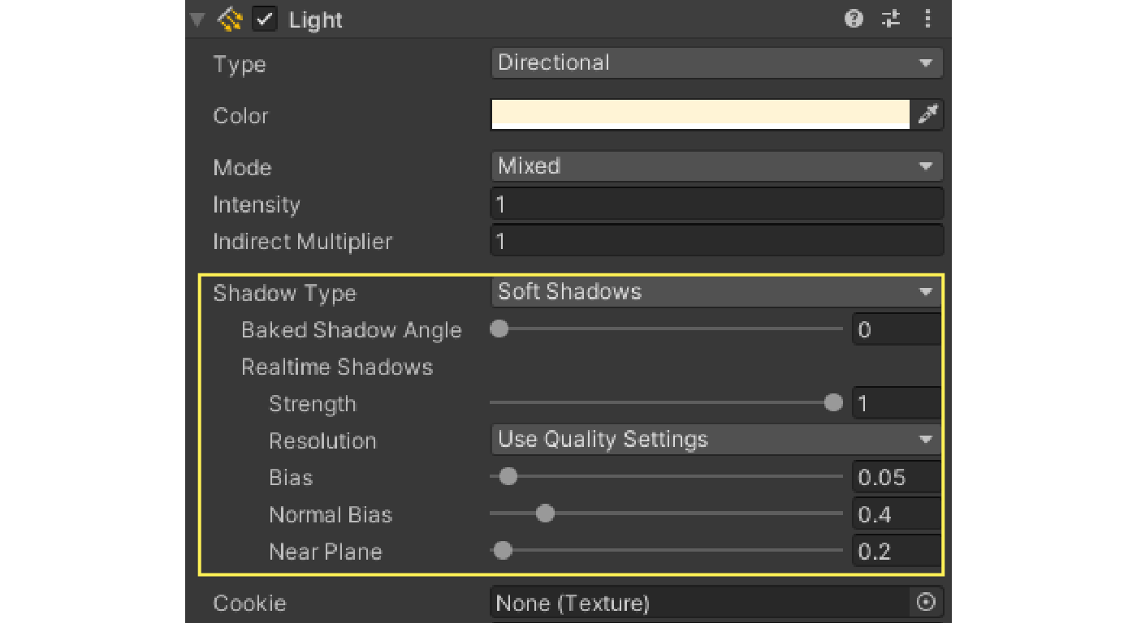Click the Normal Bias slider handle
Screen dimensions: 1137x623
point(545,513)
